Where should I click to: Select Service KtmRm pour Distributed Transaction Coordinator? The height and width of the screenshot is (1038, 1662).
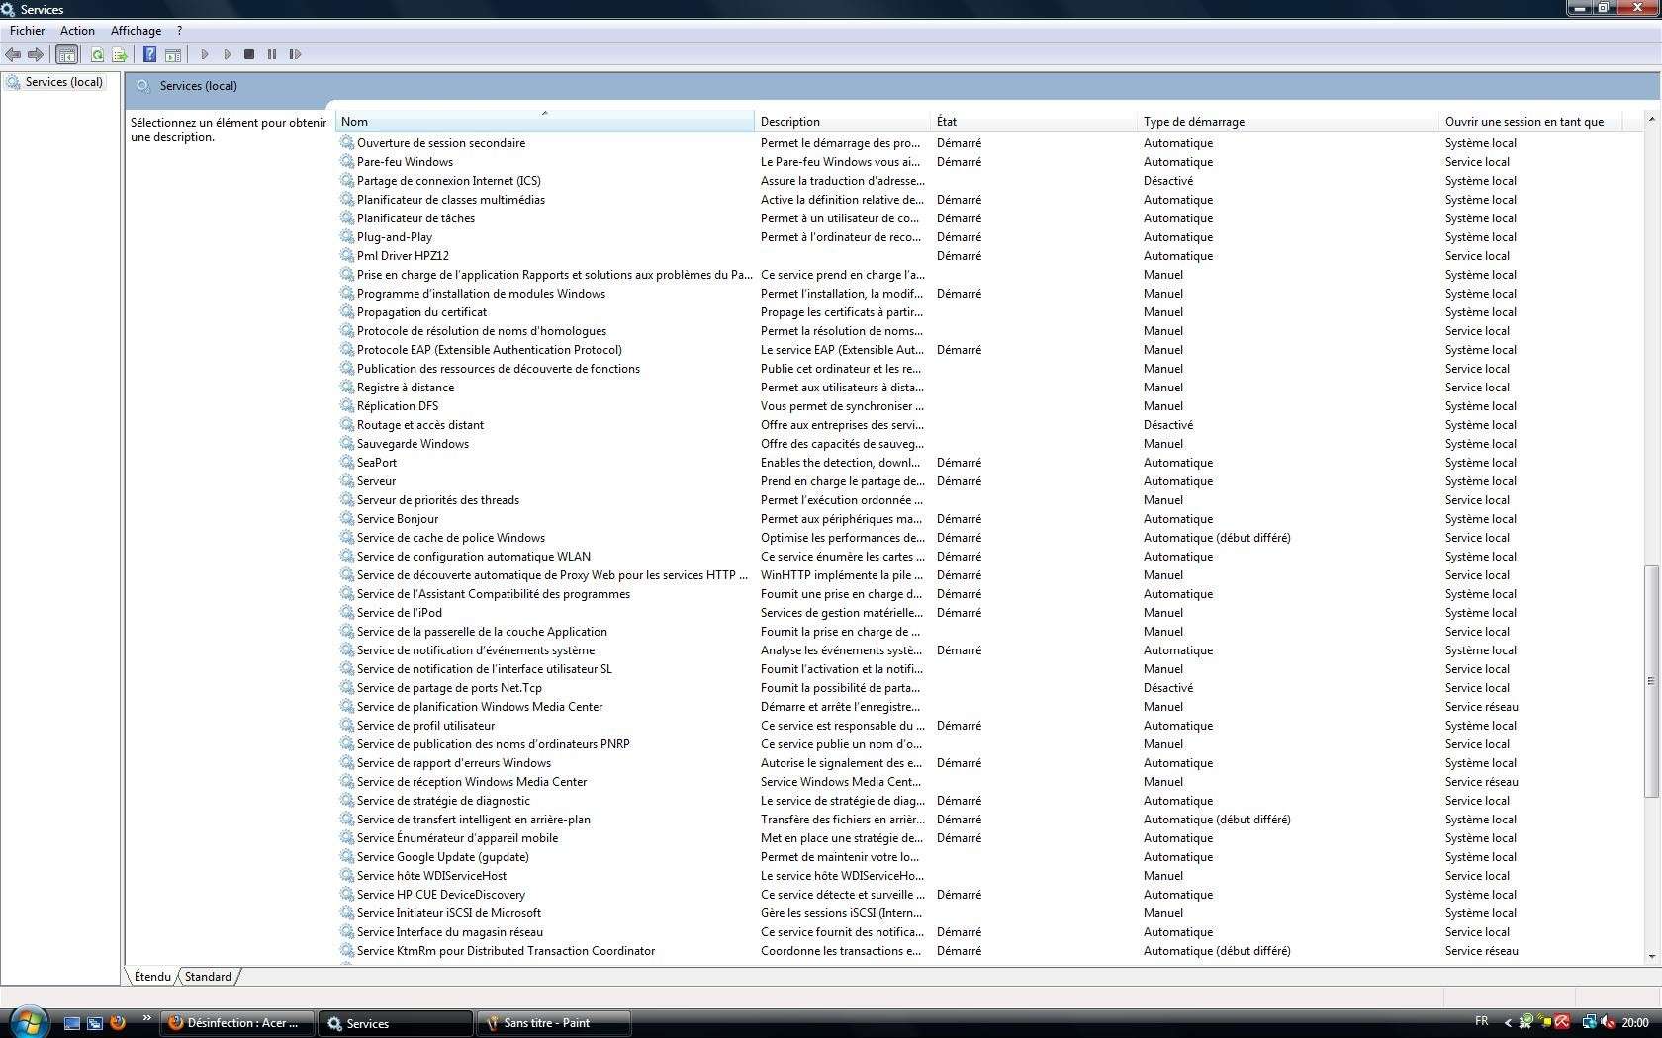pos(506,951)
